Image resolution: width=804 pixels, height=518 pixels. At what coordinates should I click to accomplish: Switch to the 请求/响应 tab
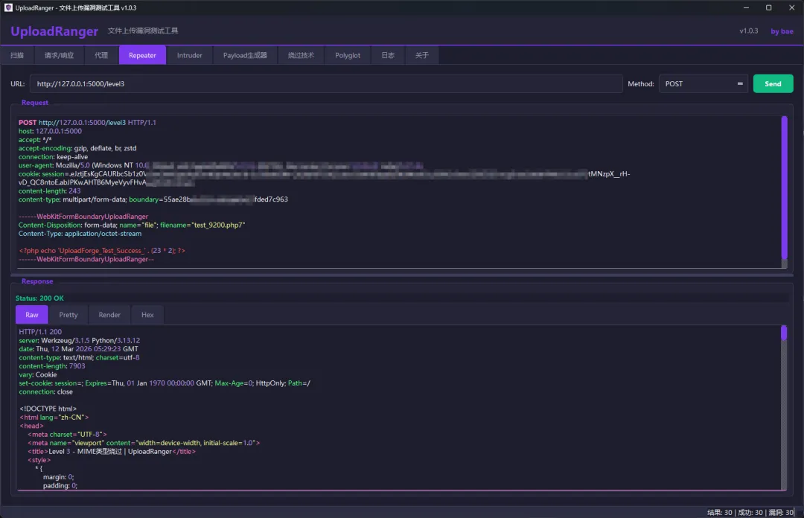click(59, 55)
